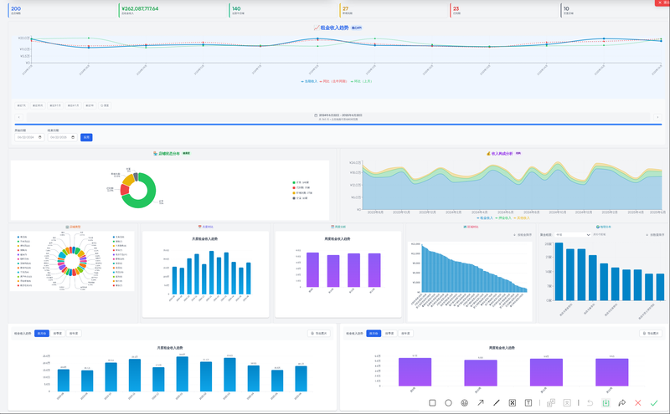Click the stat card showing 10
Viewport: 670px width, 414px height.
click(615, 10)
